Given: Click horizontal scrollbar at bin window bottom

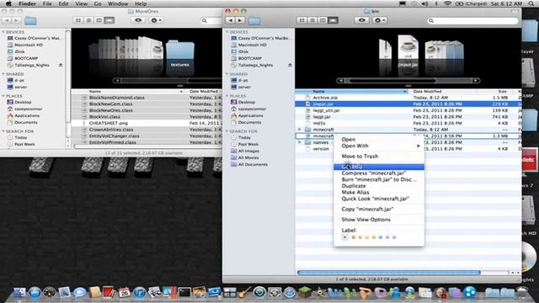Looking at the screenshot, I should (x=388, y=273).
